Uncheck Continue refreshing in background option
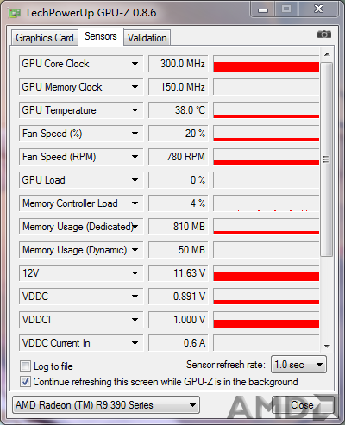Image resolution: width=345 pixels, height=425 pixels. pyautogui.click(x=25, y=382)
